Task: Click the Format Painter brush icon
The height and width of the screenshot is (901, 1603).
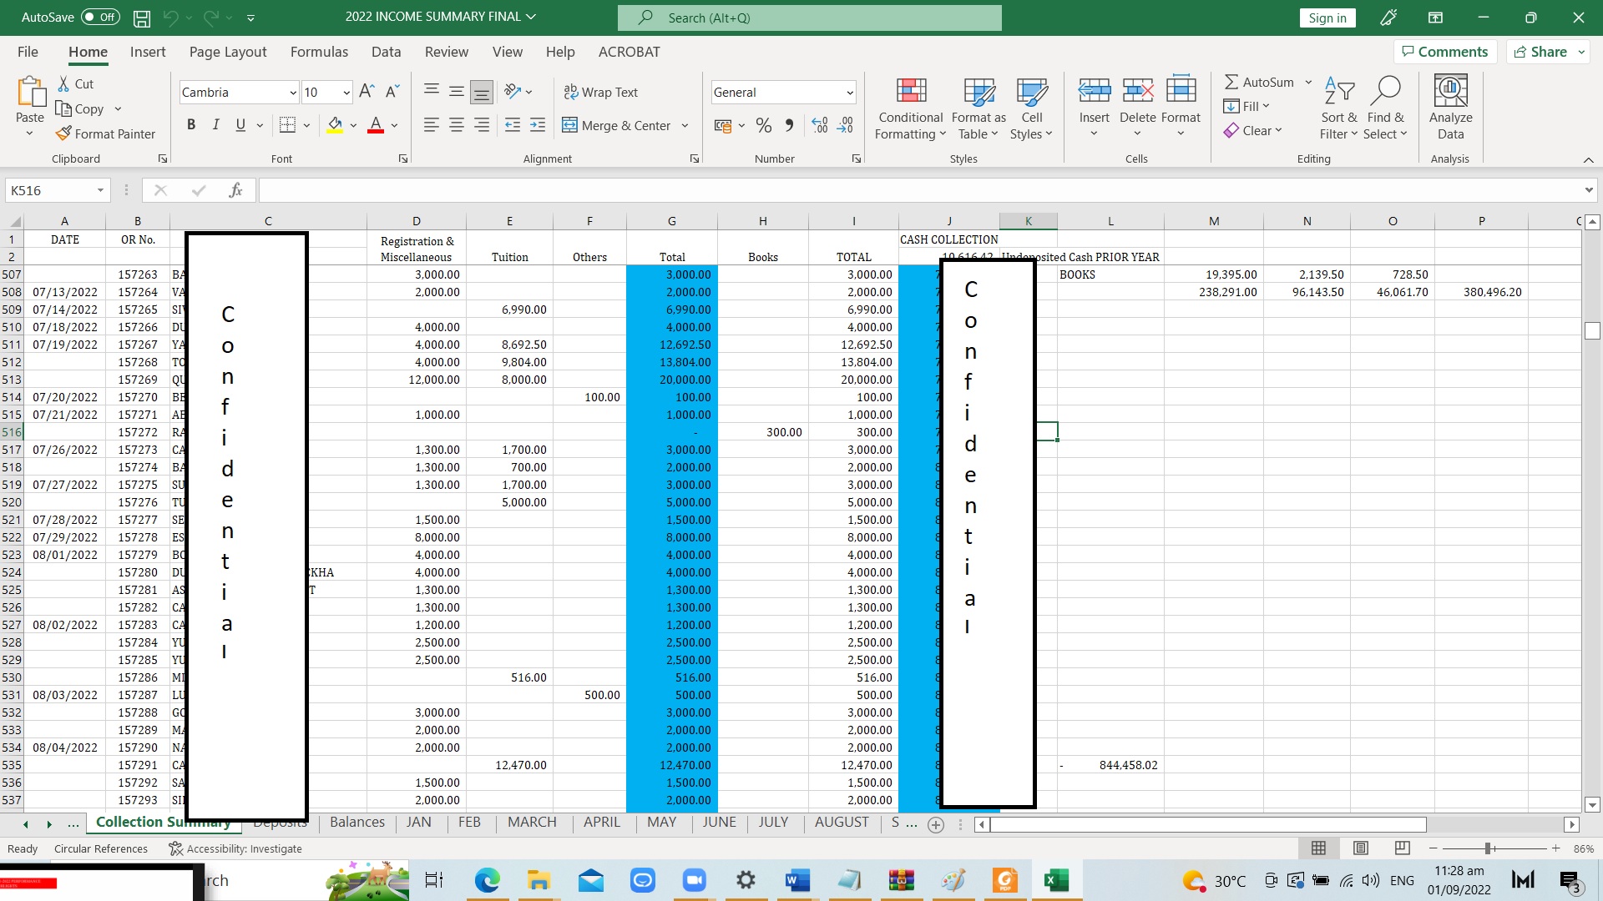Action: coord(63,133)
